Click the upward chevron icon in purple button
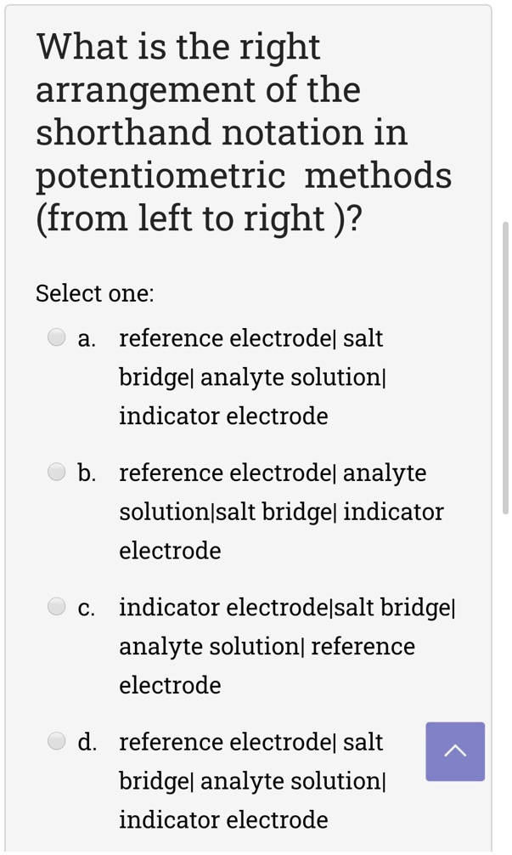 [455, 751]
